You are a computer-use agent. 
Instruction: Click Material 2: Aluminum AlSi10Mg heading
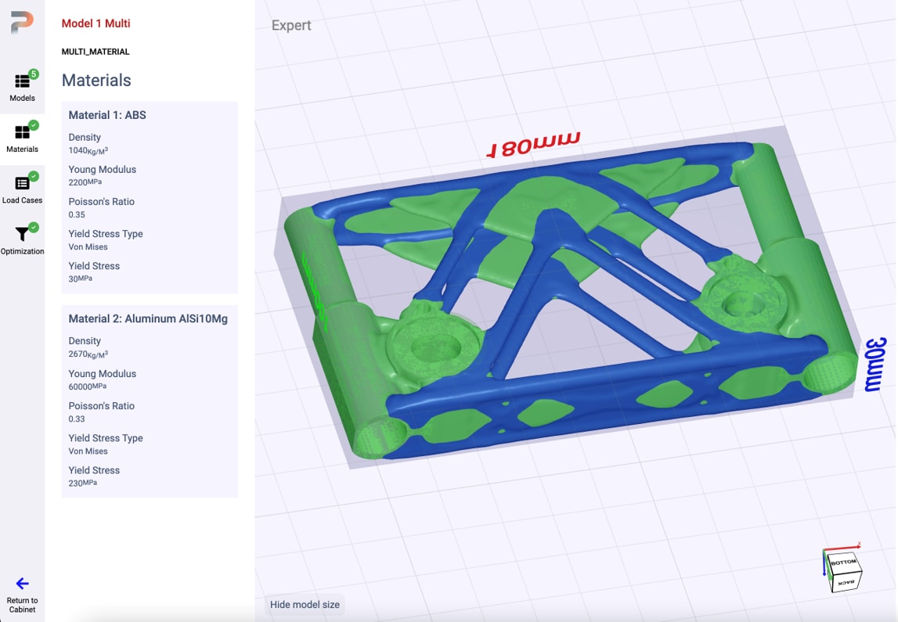[148, 318]
